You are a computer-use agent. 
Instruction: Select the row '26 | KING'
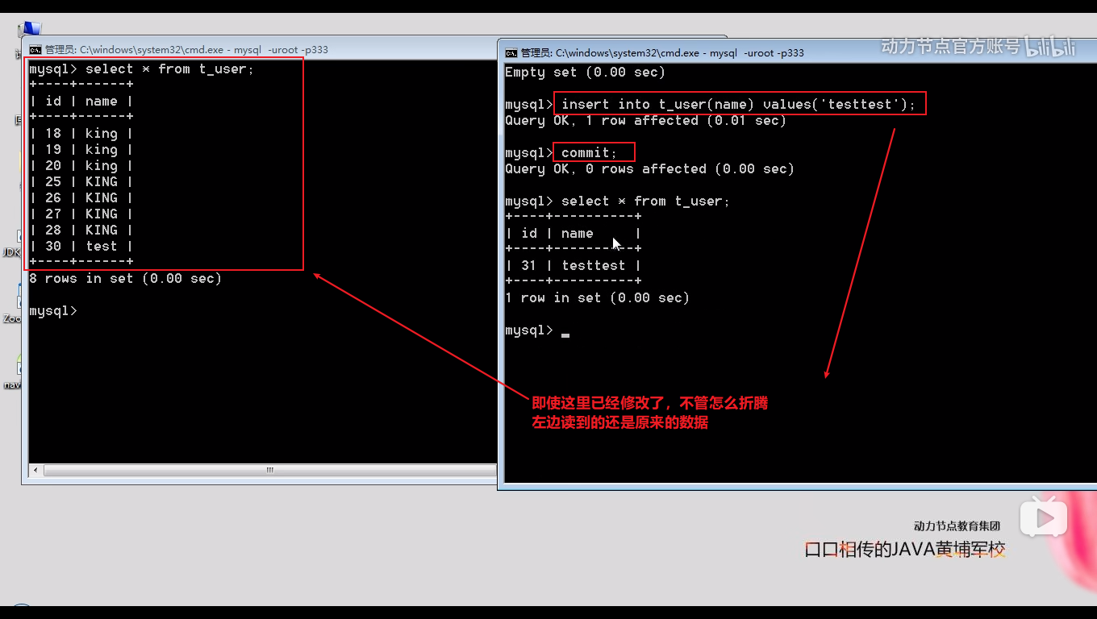81,198
